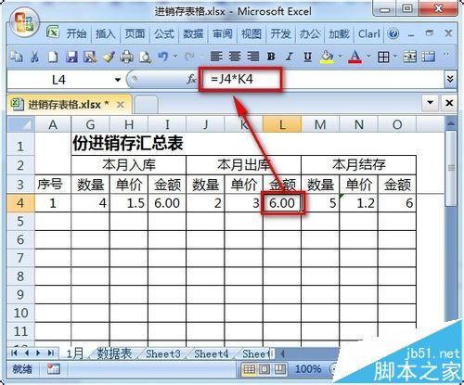The image size is (464, 385).
Task: Open the 插入 ribbon tab
Action: (x=105, y=33)
